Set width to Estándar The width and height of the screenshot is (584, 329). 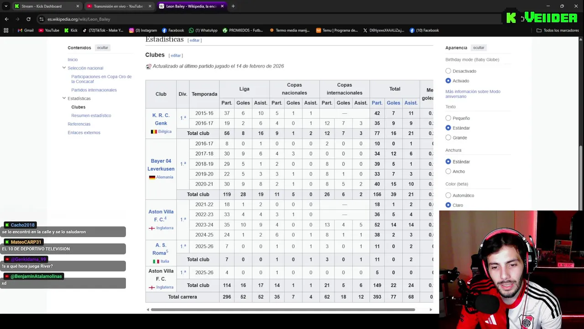point(448,161)
